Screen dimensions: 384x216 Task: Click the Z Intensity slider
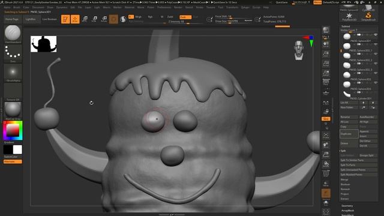click(185, 22)
